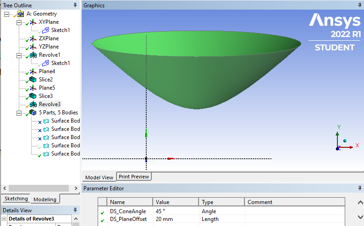The image size is (364, 226).
Task: Pin the Tree Outline panel
Action: click(x=75, y=5)
